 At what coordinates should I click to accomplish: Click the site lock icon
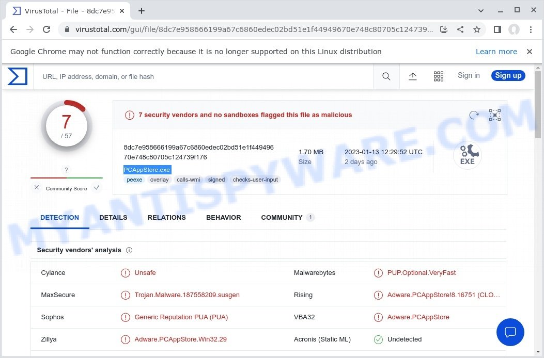[x=67, y=29]
